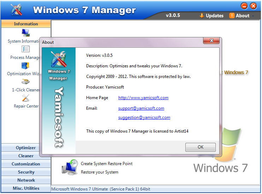The width and height of the screenshot is (262, 194).
Task: Close the About dialog with X
Action: click(212, 41)
